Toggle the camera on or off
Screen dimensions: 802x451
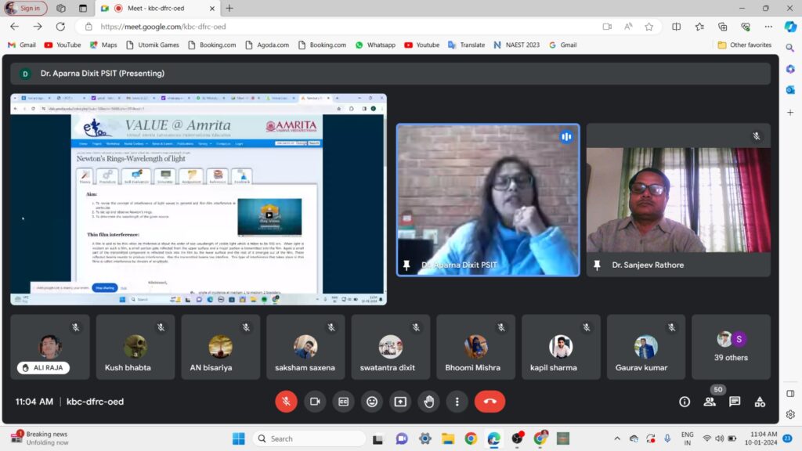(315, 402)
